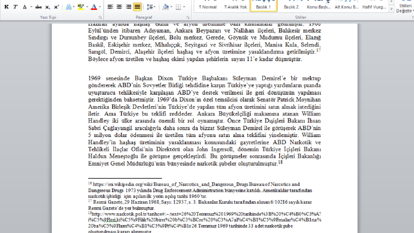The width and height of the screenshot is (414, 233).
Task: Click footnote reference 17 in body text
Action: tap(318, 50)
